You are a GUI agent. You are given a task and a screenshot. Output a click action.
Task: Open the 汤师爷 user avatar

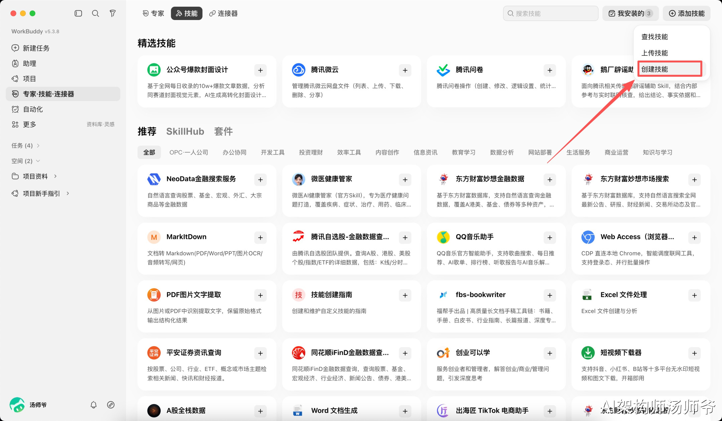click(17, 405)
